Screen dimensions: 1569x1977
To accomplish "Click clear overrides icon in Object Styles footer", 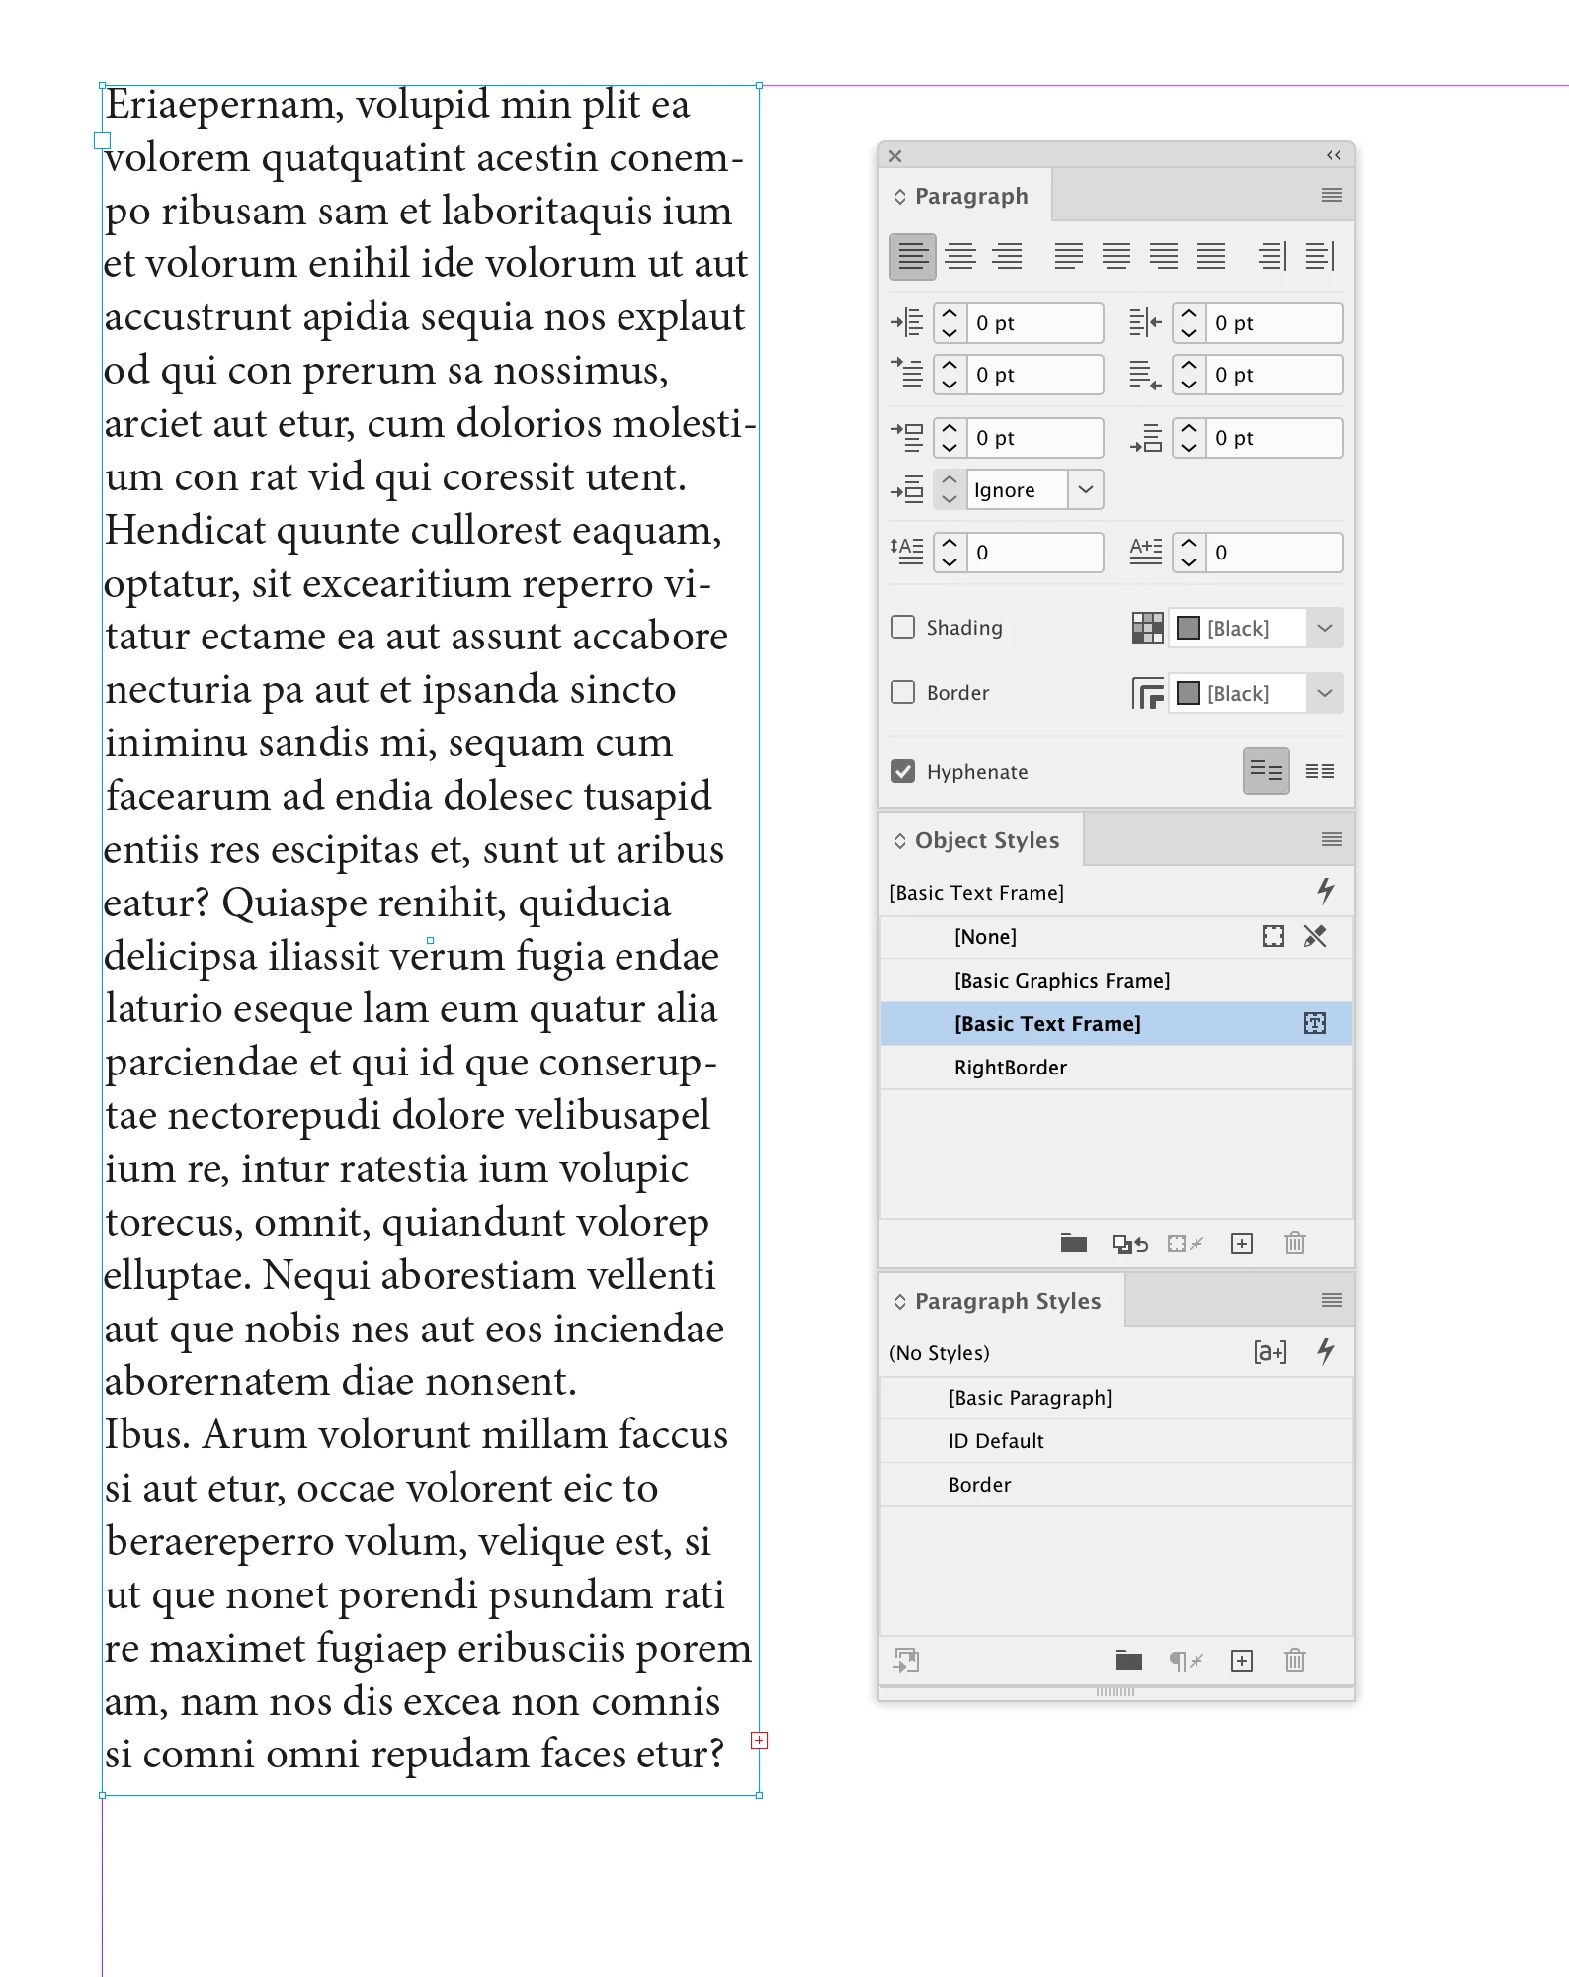I will 1185,1244.
